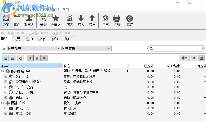Collapse the filter bar double chevron
The height and width of the screenshot is (122, 206).
tap(4, 49)
